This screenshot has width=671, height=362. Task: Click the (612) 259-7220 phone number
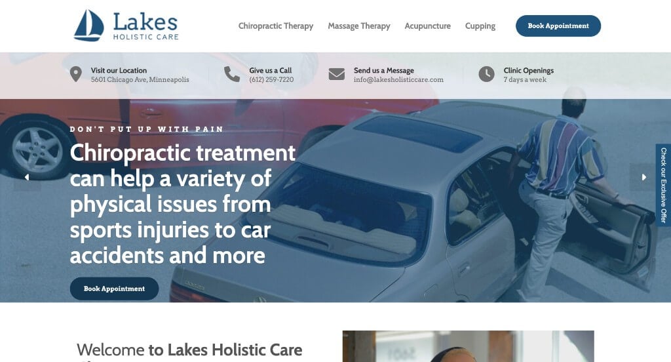coord(271,80)
